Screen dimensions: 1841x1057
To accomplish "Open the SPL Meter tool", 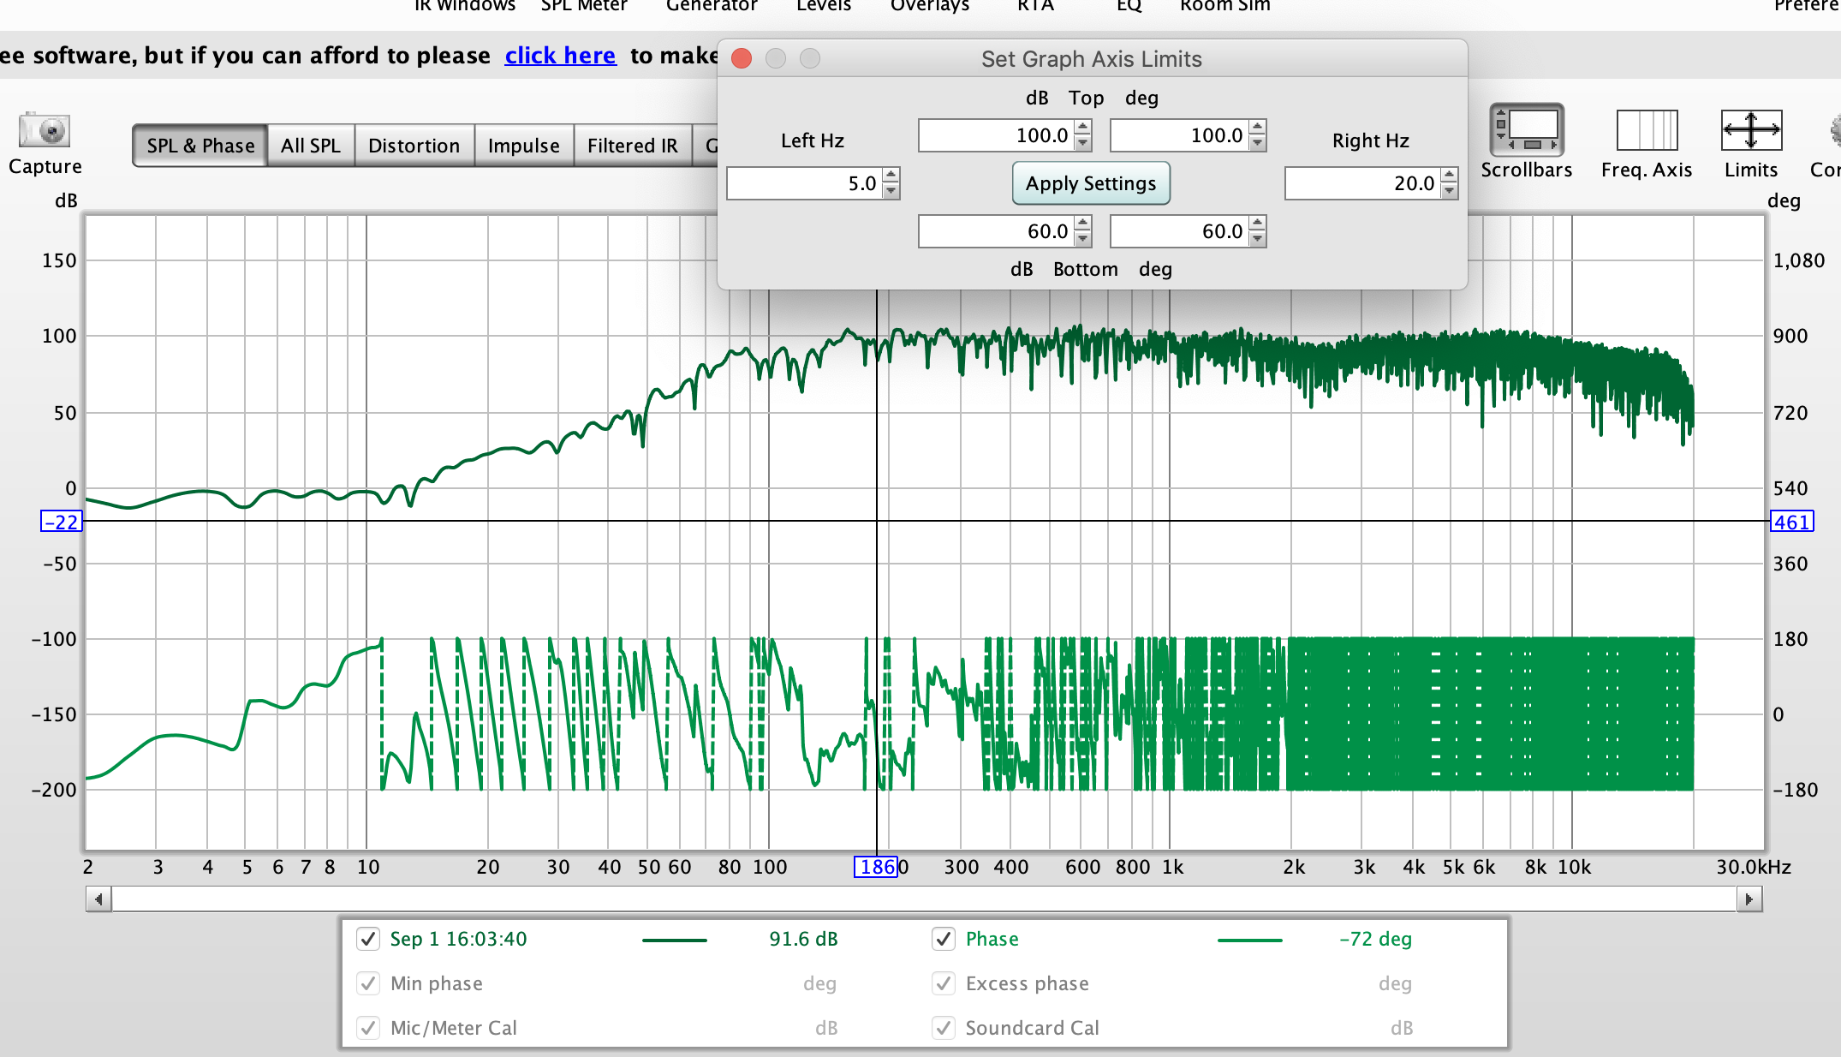I will click(584, 7).
